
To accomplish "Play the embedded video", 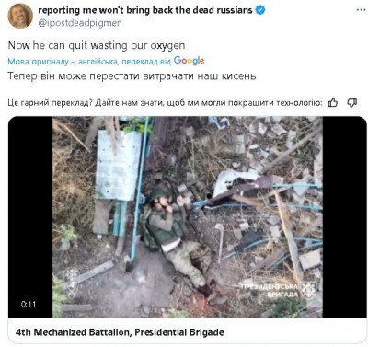I will coord(188,216).
